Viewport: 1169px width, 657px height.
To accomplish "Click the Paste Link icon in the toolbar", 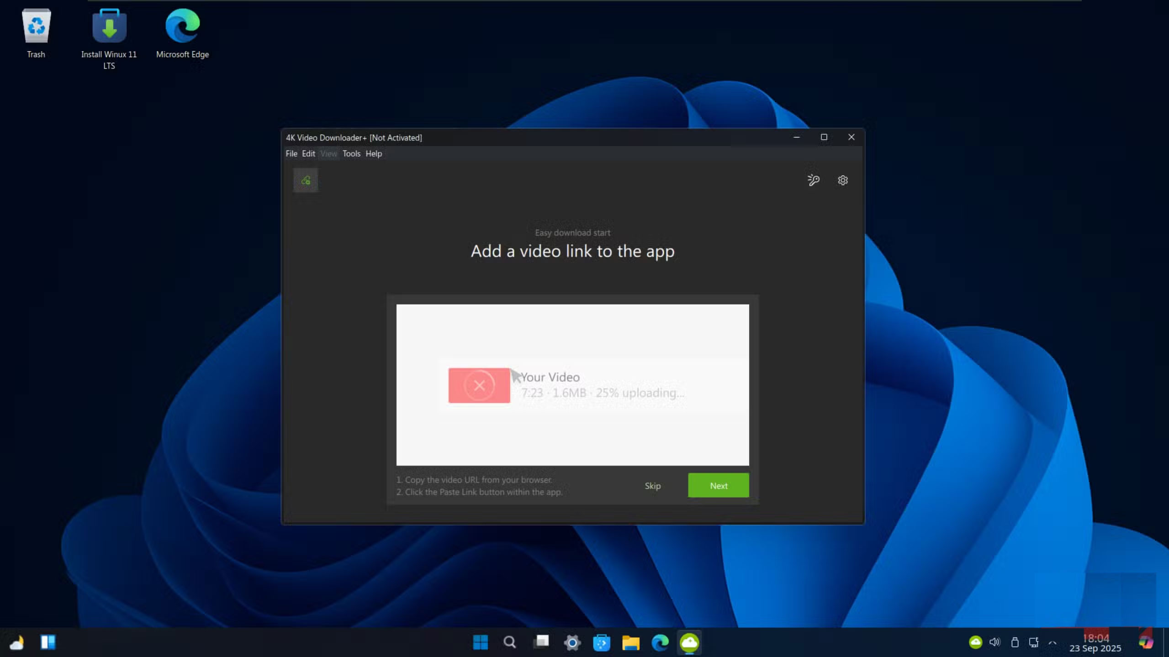I will pos(305,180).
